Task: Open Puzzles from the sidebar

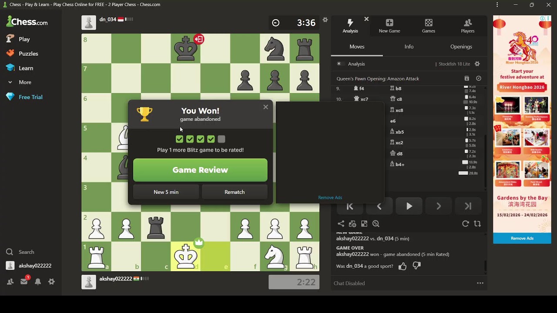Action: pos(22,53)
